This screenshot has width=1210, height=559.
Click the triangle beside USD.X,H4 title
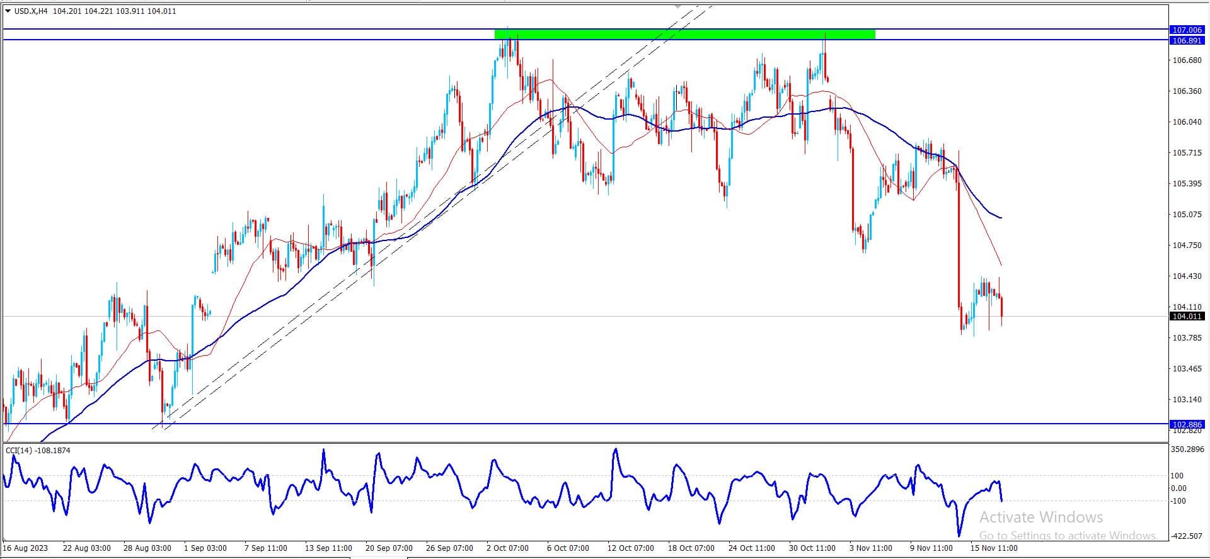(x=8, y=11)
